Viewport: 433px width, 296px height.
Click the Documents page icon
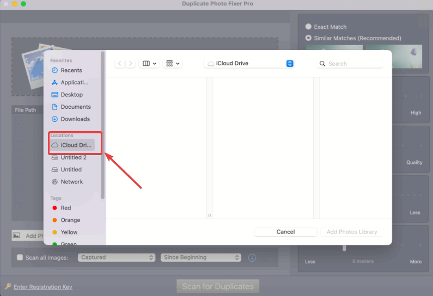tap(54, 107)
